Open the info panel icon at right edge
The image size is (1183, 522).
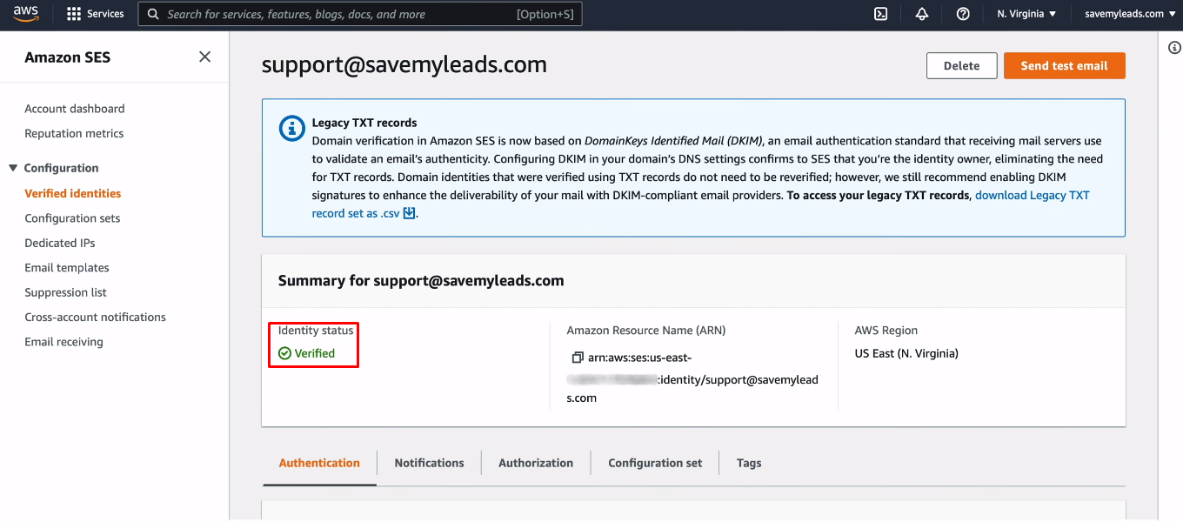click(x=1174, y=48)
